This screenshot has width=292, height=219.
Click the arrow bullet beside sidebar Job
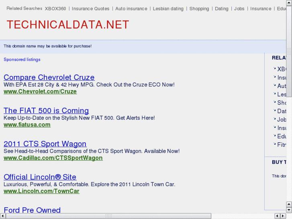pos(274,119)
